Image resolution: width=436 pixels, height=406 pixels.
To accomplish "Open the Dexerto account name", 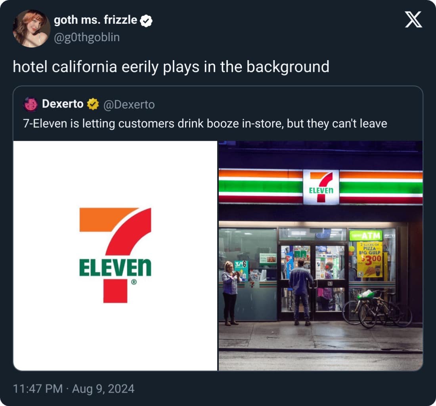I will (63, 104).
